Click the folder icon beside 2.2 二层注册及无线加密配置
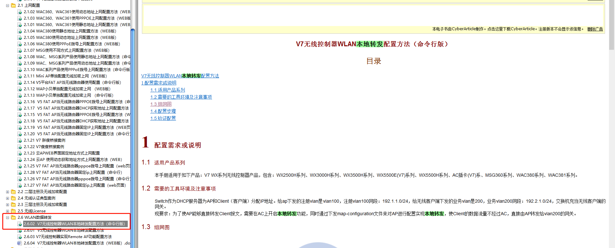The width and height of the screenshot is (615, 248). pyautogui.click(x=13, y=192)
